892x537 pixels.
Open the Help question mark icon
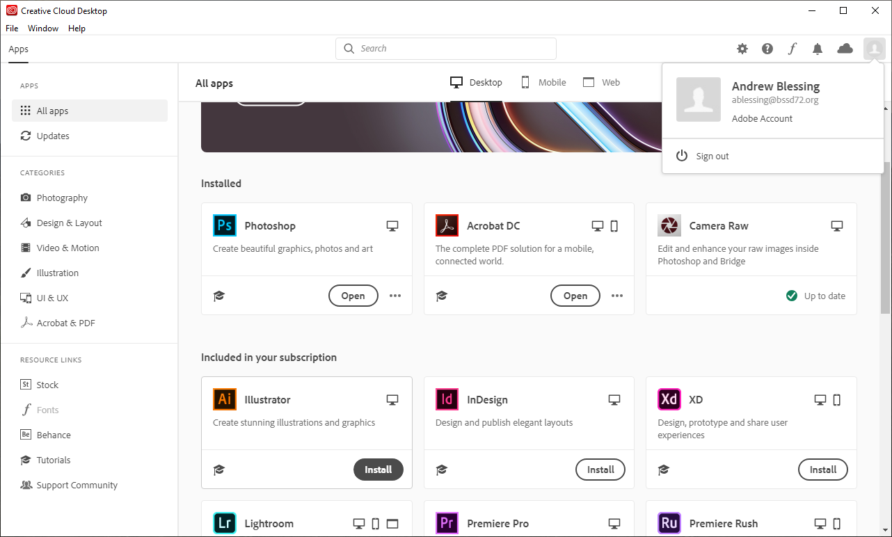[767, 49]
